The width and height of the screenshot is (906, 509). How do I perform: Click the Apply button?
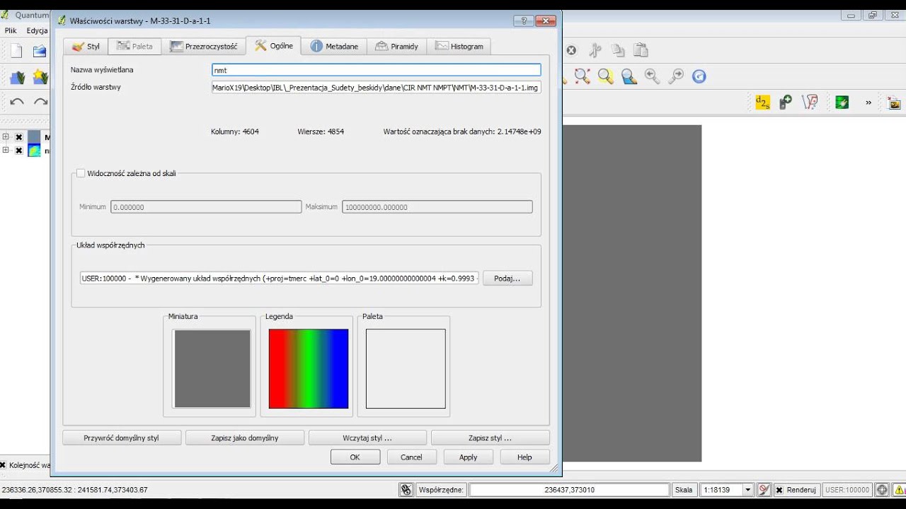click(x=468, y=457)
